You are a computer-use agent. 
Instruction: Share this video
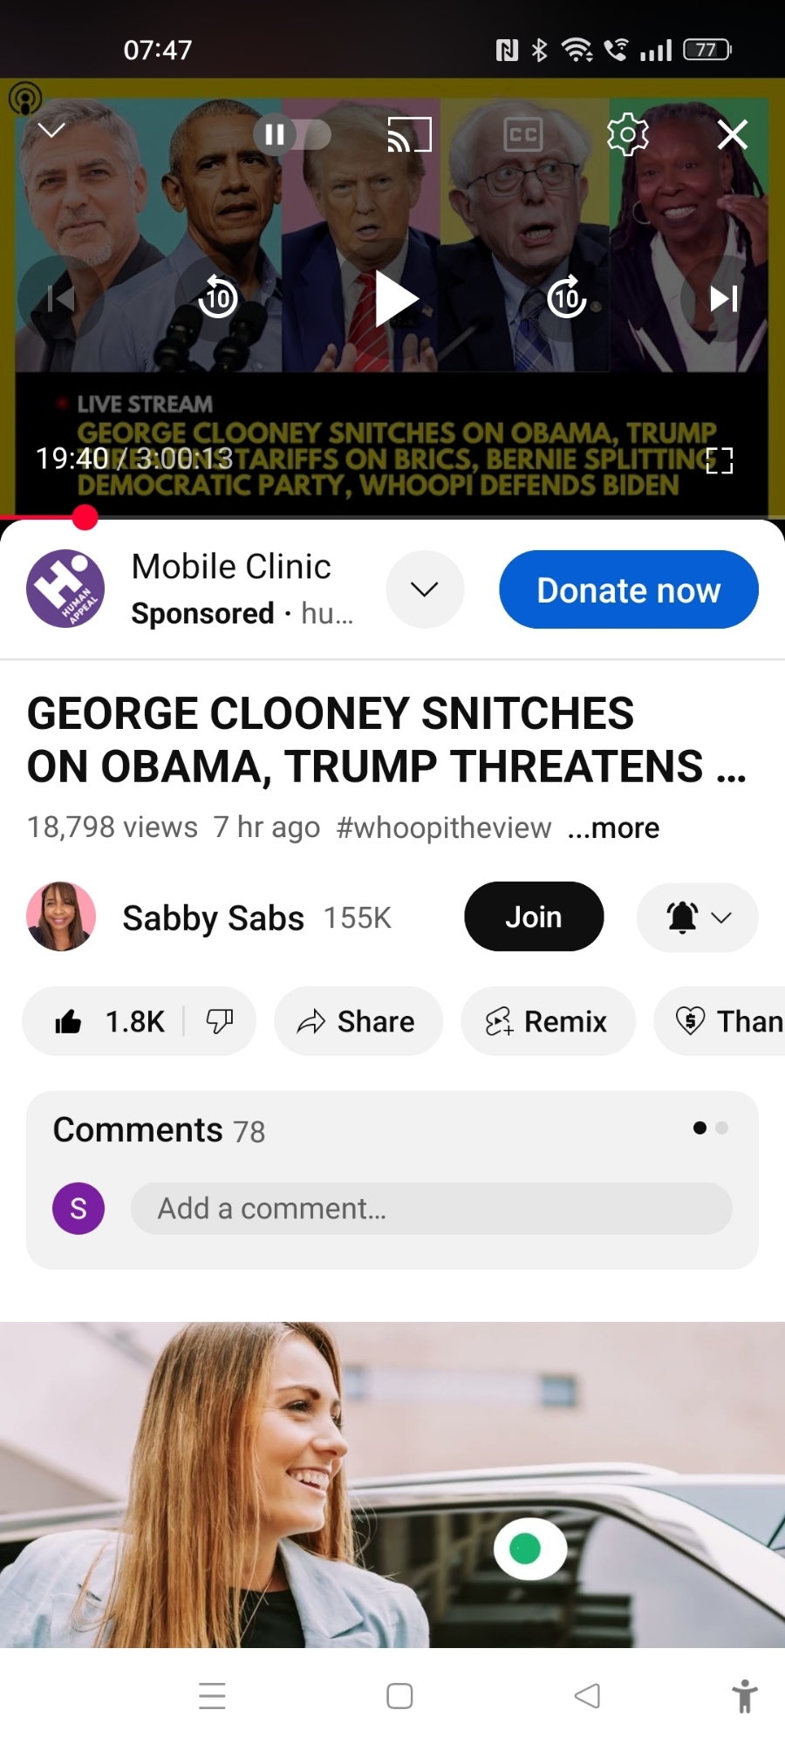(x=358, y=1021)
